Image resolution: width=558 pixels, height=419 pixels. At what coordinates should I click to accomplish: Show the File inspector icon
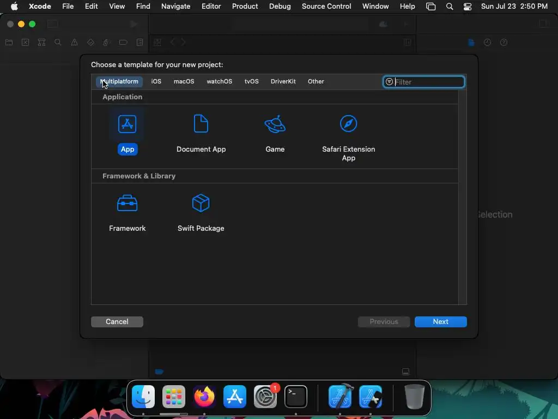click(471, 43)
